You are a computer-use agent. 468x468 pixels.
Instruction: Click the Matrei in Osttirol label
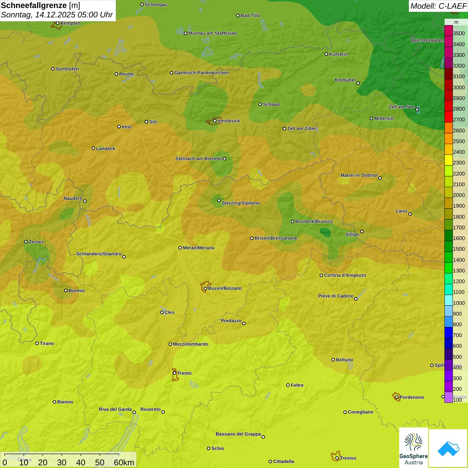point(359,175)
